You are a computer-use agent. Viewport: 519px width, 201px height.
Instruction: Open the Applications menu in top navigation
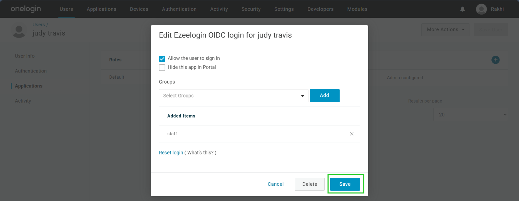[102, 9]
